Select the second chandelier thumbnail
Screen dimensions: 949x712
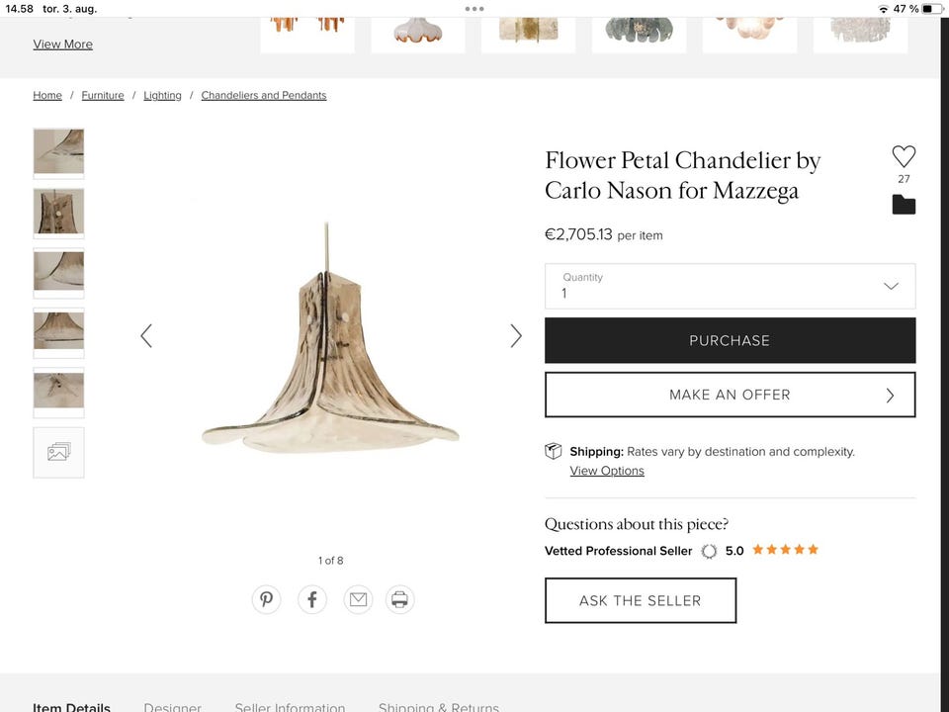pos(58,212)
